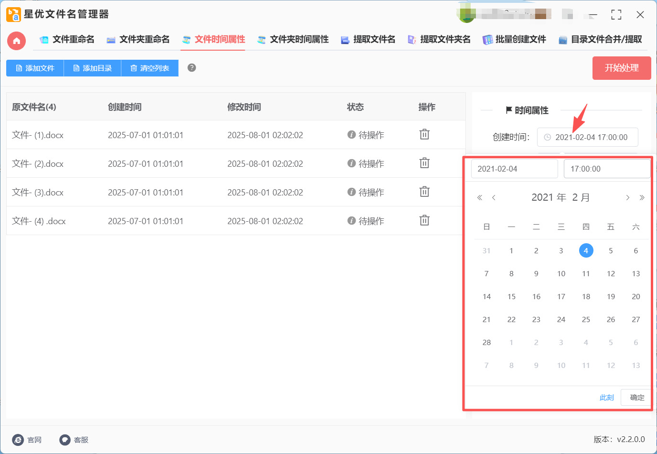Image resolution: width=657 pixels, height=454 pixels.
Task: Click trash icon for 文件- (2).docx
Action: (x=424, y=163)
